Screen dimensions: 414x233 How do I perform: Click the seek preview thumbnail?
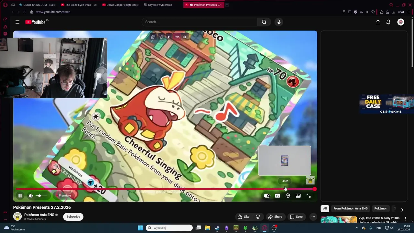285,161
